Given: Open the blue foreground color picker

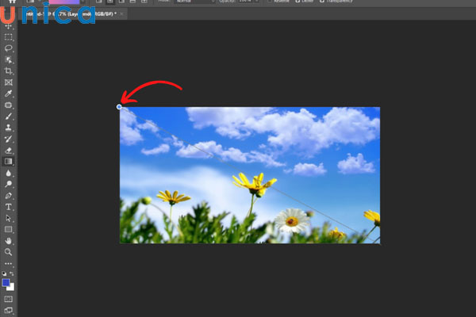Looking at the screenshot, I should (x=6, y=282).
